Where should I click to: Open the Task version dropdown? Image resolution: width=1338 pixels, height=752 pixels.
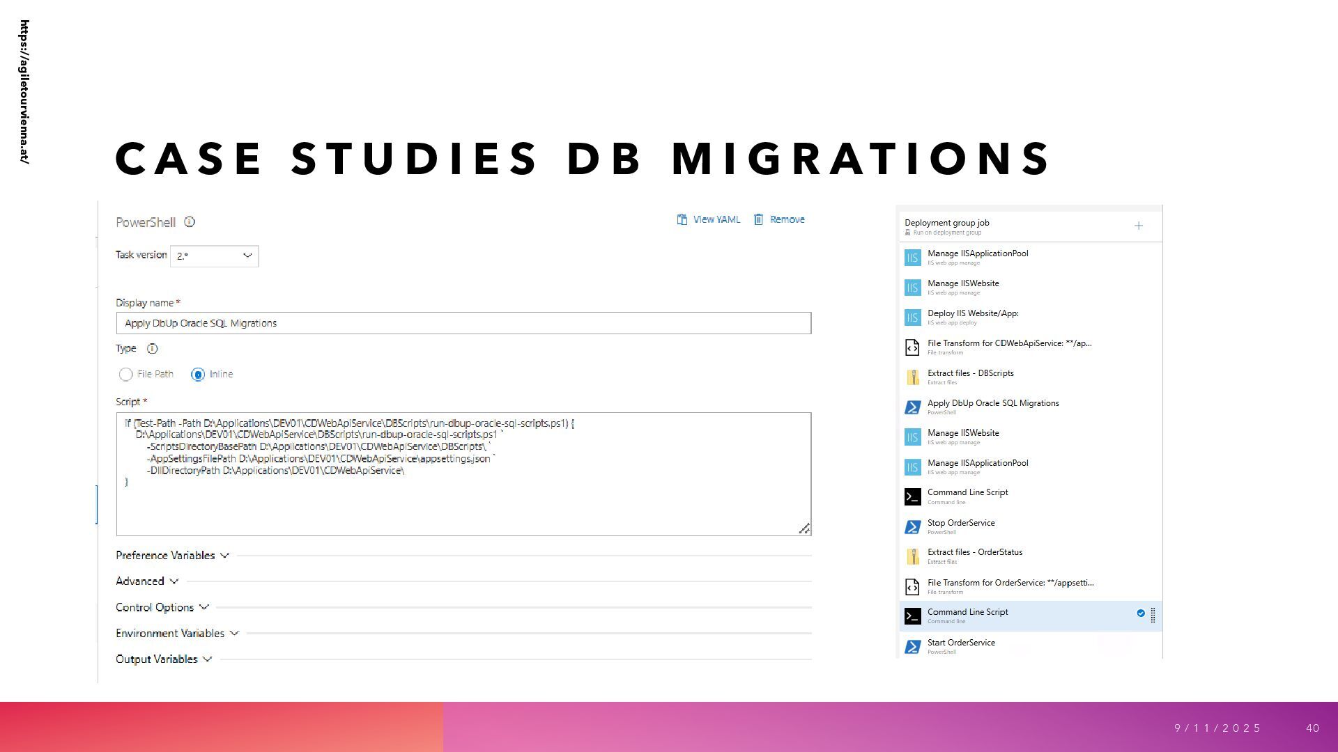214,256
